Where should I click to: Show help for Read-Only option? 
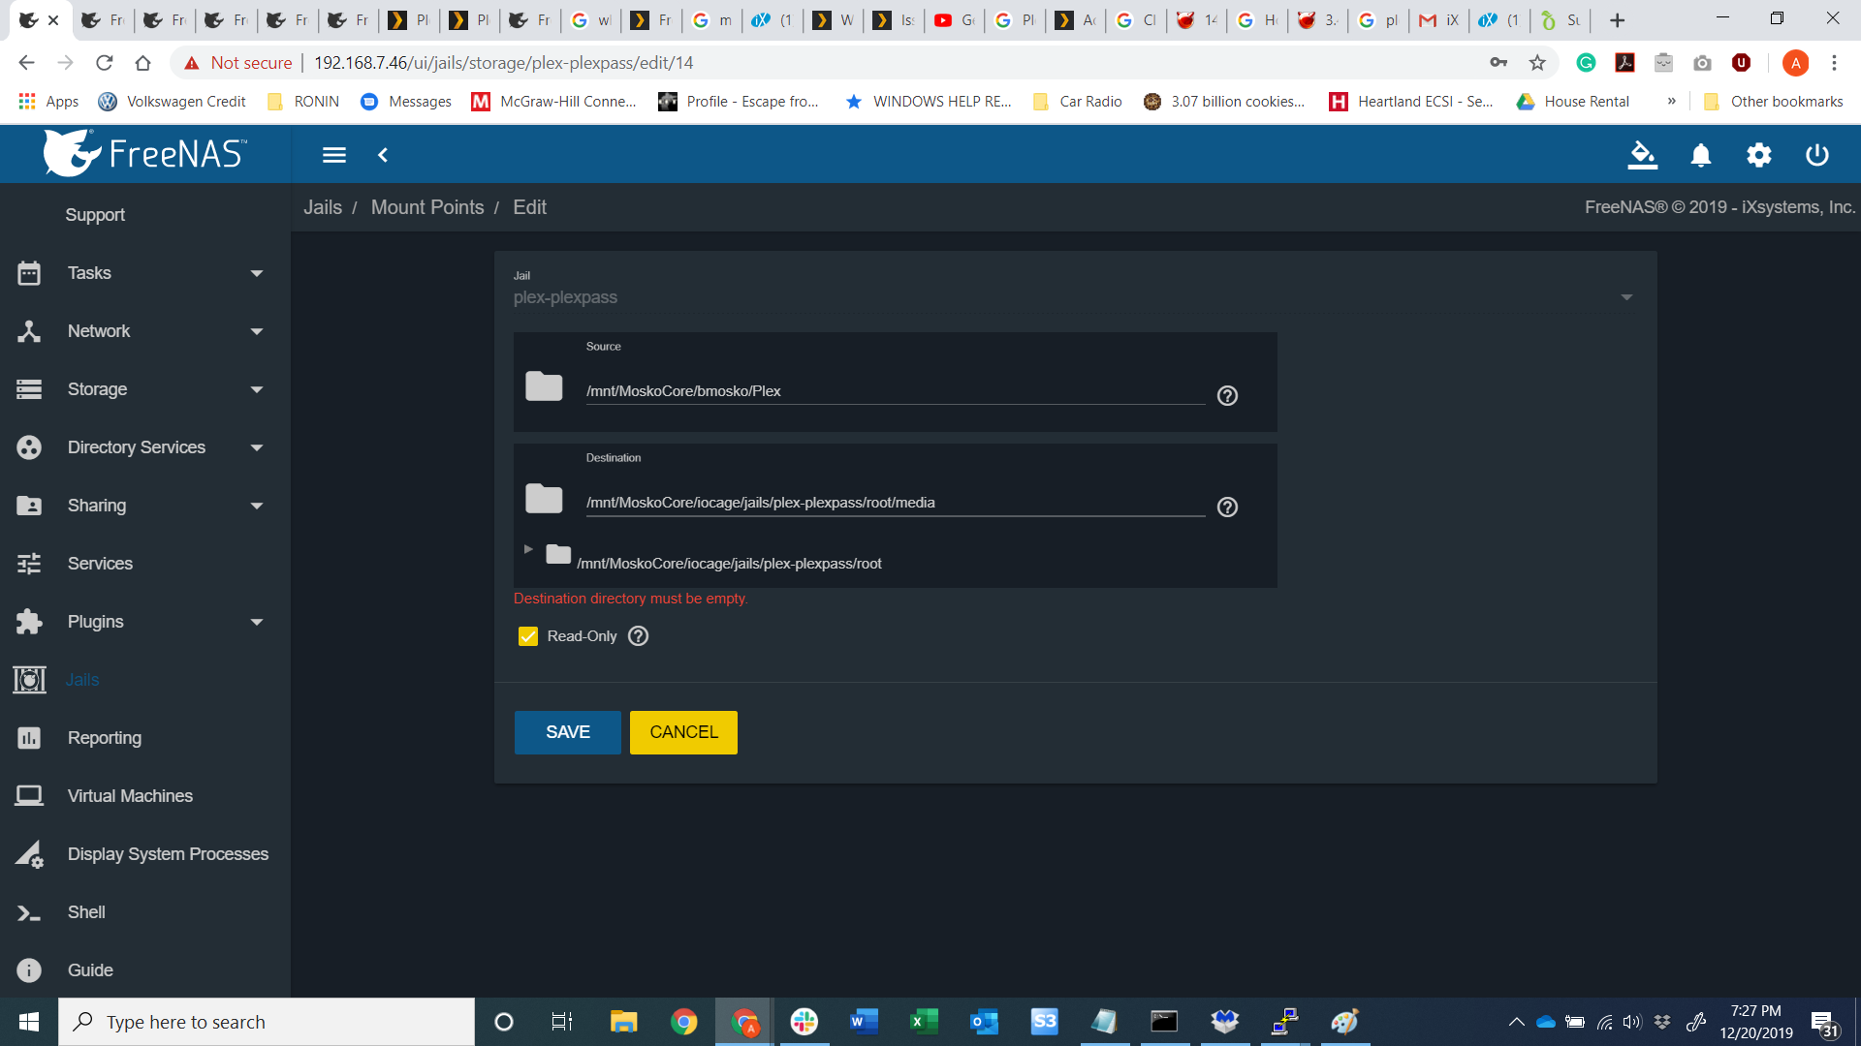638,636
